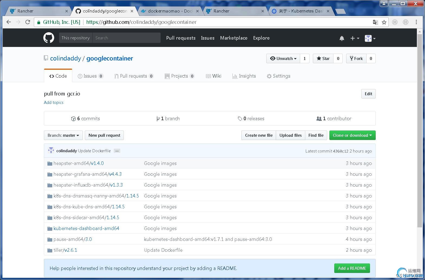Switch to Kubernetes Dashboard browser tab
This screenshot has height=280, width=425.
click(x=301, y=11)
